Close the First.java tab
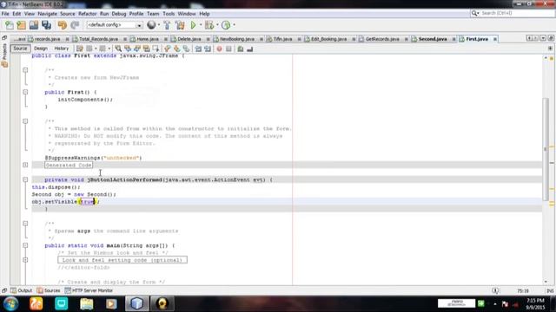This screenshot has width=556, height=312. pos(495,39)
